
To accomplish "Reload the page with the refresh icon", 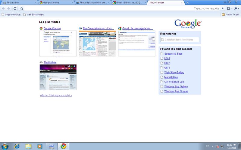I will [15, 8].
